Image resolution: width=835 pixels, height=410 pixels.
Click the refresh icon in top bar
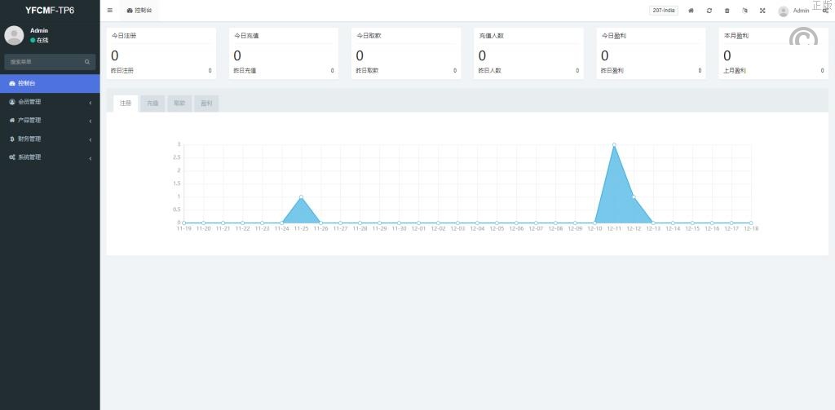point(709,11)
